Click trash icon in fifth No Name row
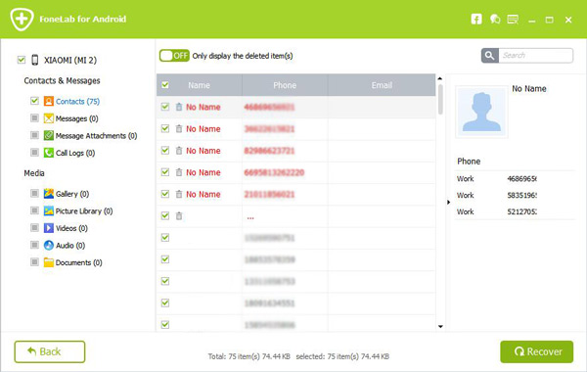Screen dimensions: 587x372 (179, 194)
